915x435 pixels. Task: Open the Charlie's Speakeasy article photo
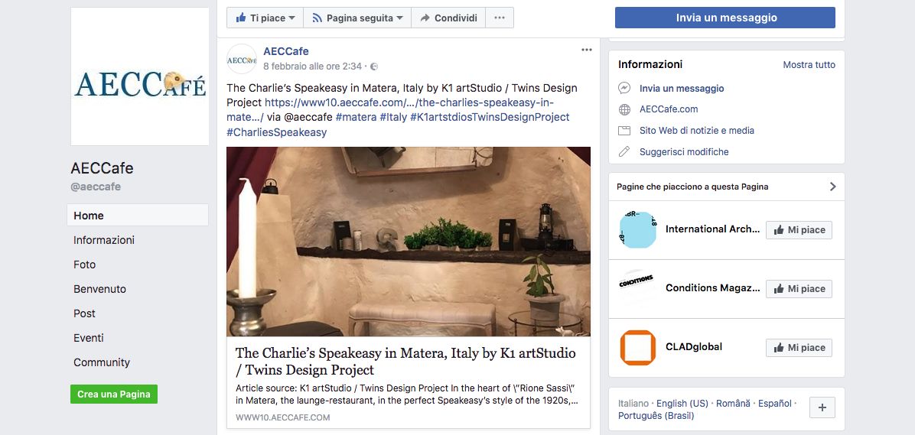coord(409,242)
